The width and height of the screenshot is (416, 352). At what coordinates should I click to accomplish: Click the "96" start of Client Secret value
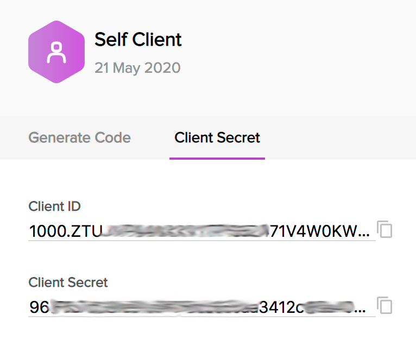[x=39, y=307]
